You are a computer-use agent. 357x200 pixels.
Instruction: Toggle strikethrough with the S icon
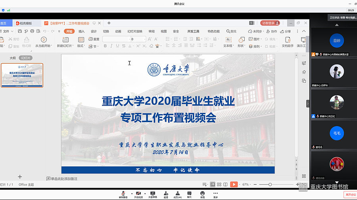click(124, 46)
